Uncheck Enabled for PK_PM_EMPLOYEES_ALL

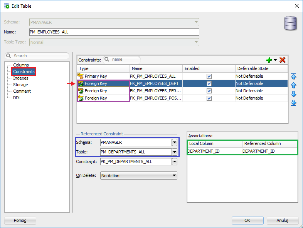coord(209,76)
